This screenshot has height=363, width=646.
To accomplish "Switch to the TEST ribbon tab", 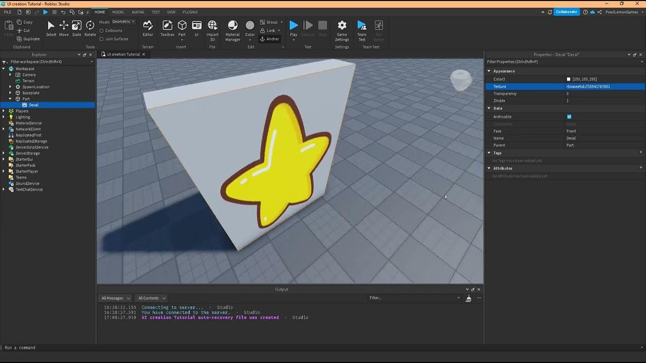I will click(x=156, y=12).
